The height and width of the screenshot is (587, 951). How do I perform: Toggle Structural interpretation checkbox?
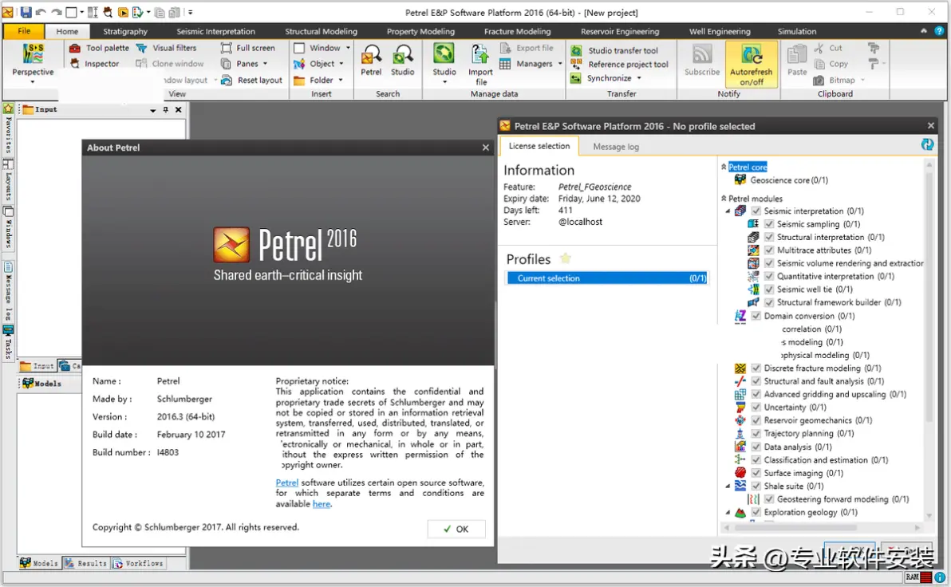tap(769, 237)
